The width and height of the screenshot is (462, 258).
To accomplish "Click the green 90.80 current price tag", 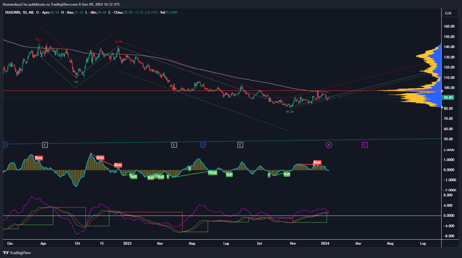I will [448, 97].
